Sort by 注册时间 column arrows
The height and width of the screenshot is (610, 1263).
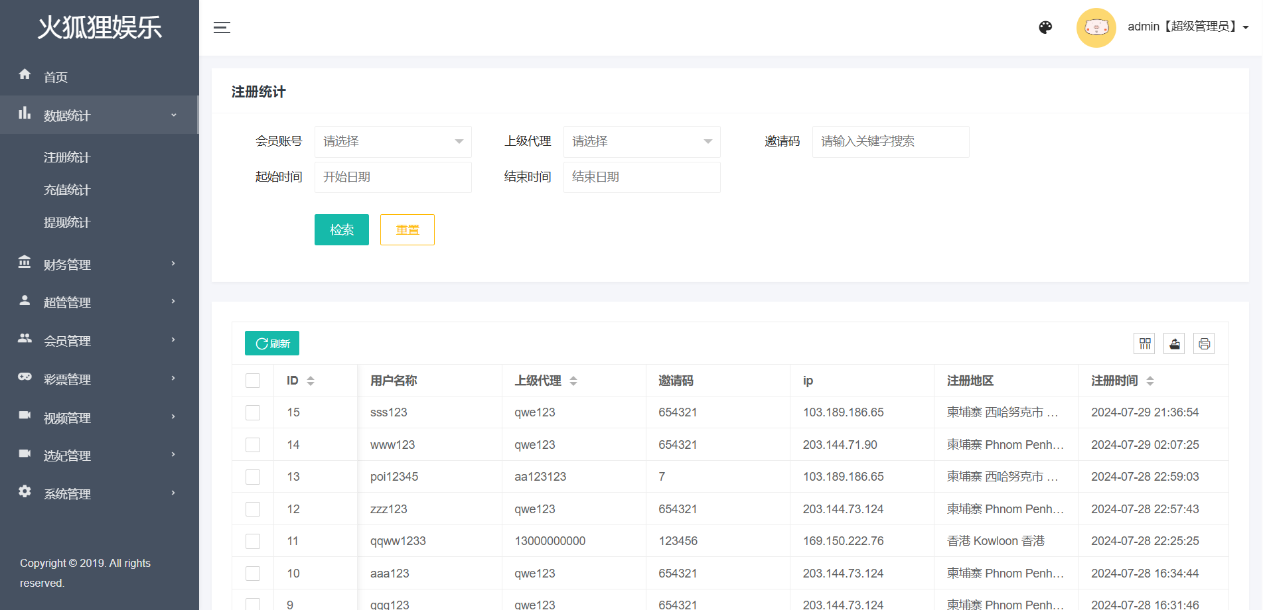tap(1150, 381)
